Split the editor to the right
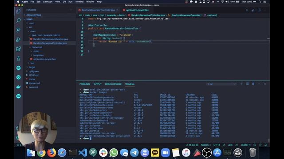The image size is (284, 159). pos(259,10)
